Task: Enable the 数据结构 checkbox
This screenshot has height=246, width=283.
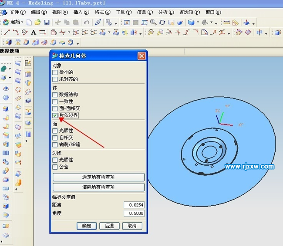Action: click(x=55, y=95)
